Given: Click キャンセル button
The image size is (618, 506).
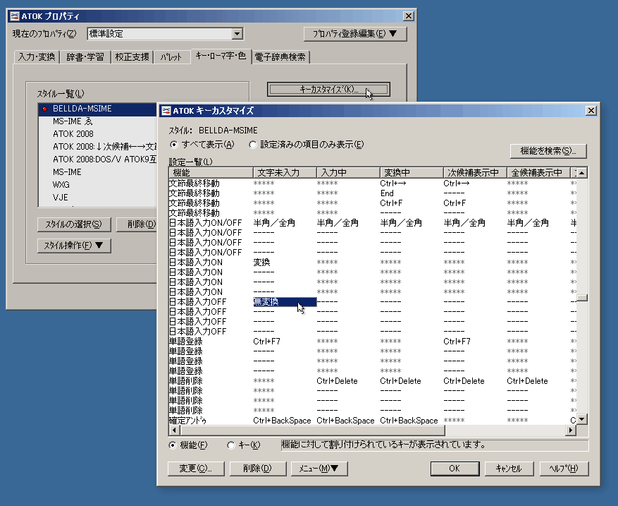Looking at the screenshot, I should (509, 469).
